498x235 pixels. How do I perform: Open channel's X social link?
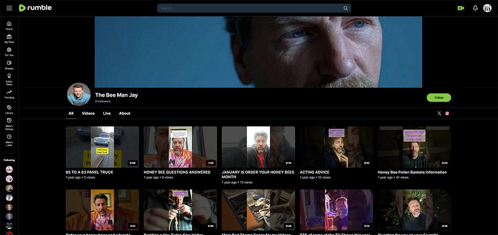(x=439, y=114)
